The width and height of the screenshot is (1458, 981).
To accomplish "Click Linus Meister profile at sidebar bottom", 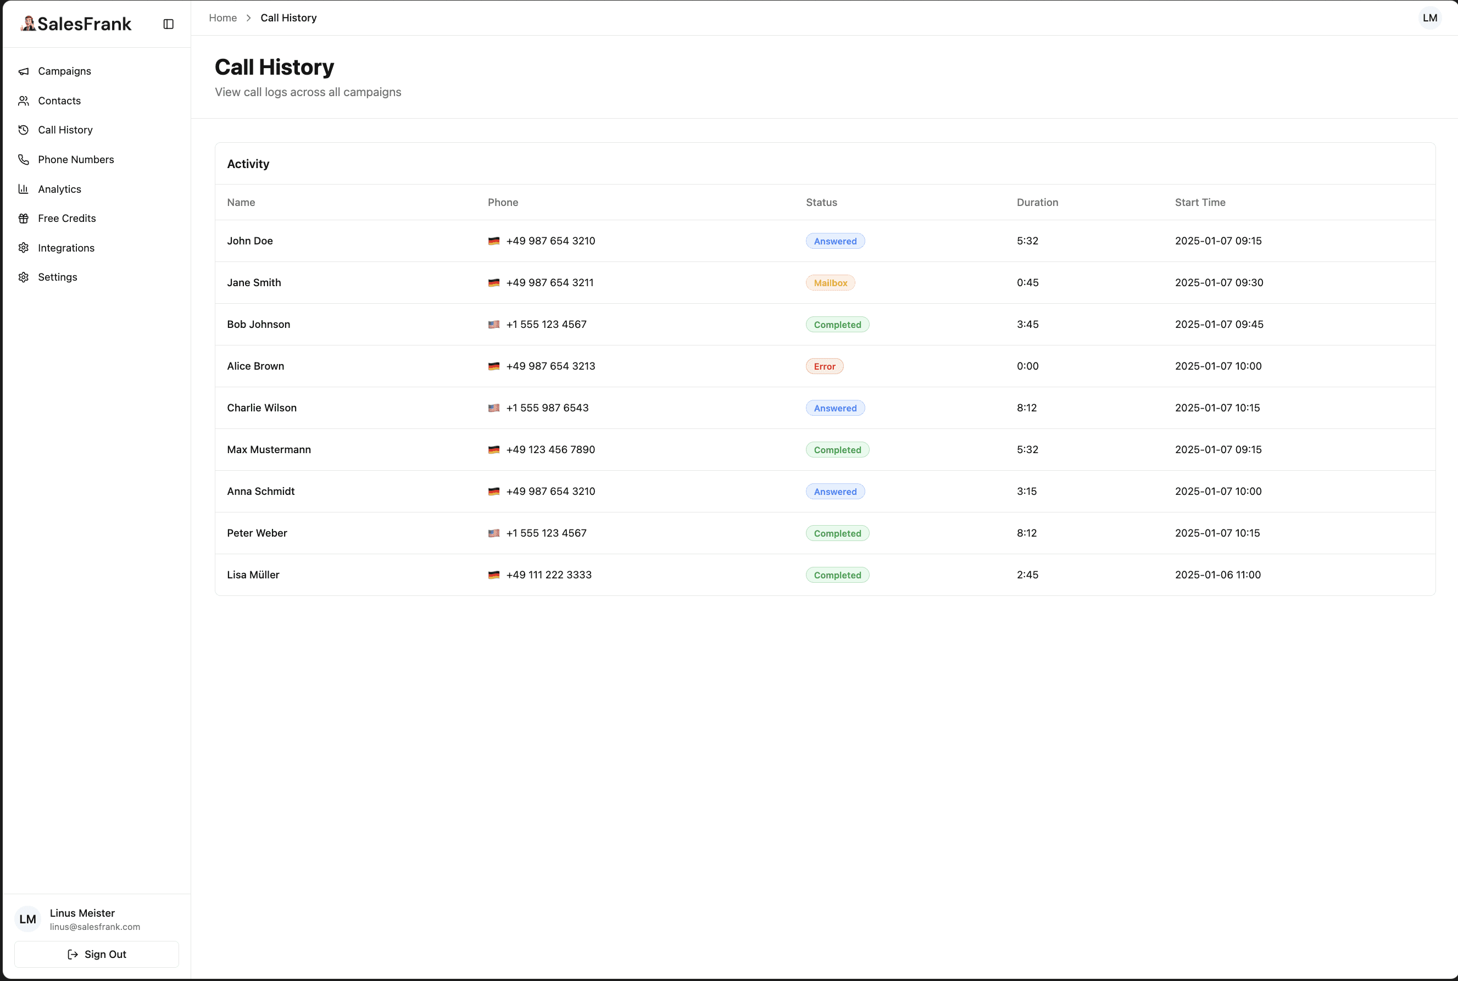I will 81,919.
